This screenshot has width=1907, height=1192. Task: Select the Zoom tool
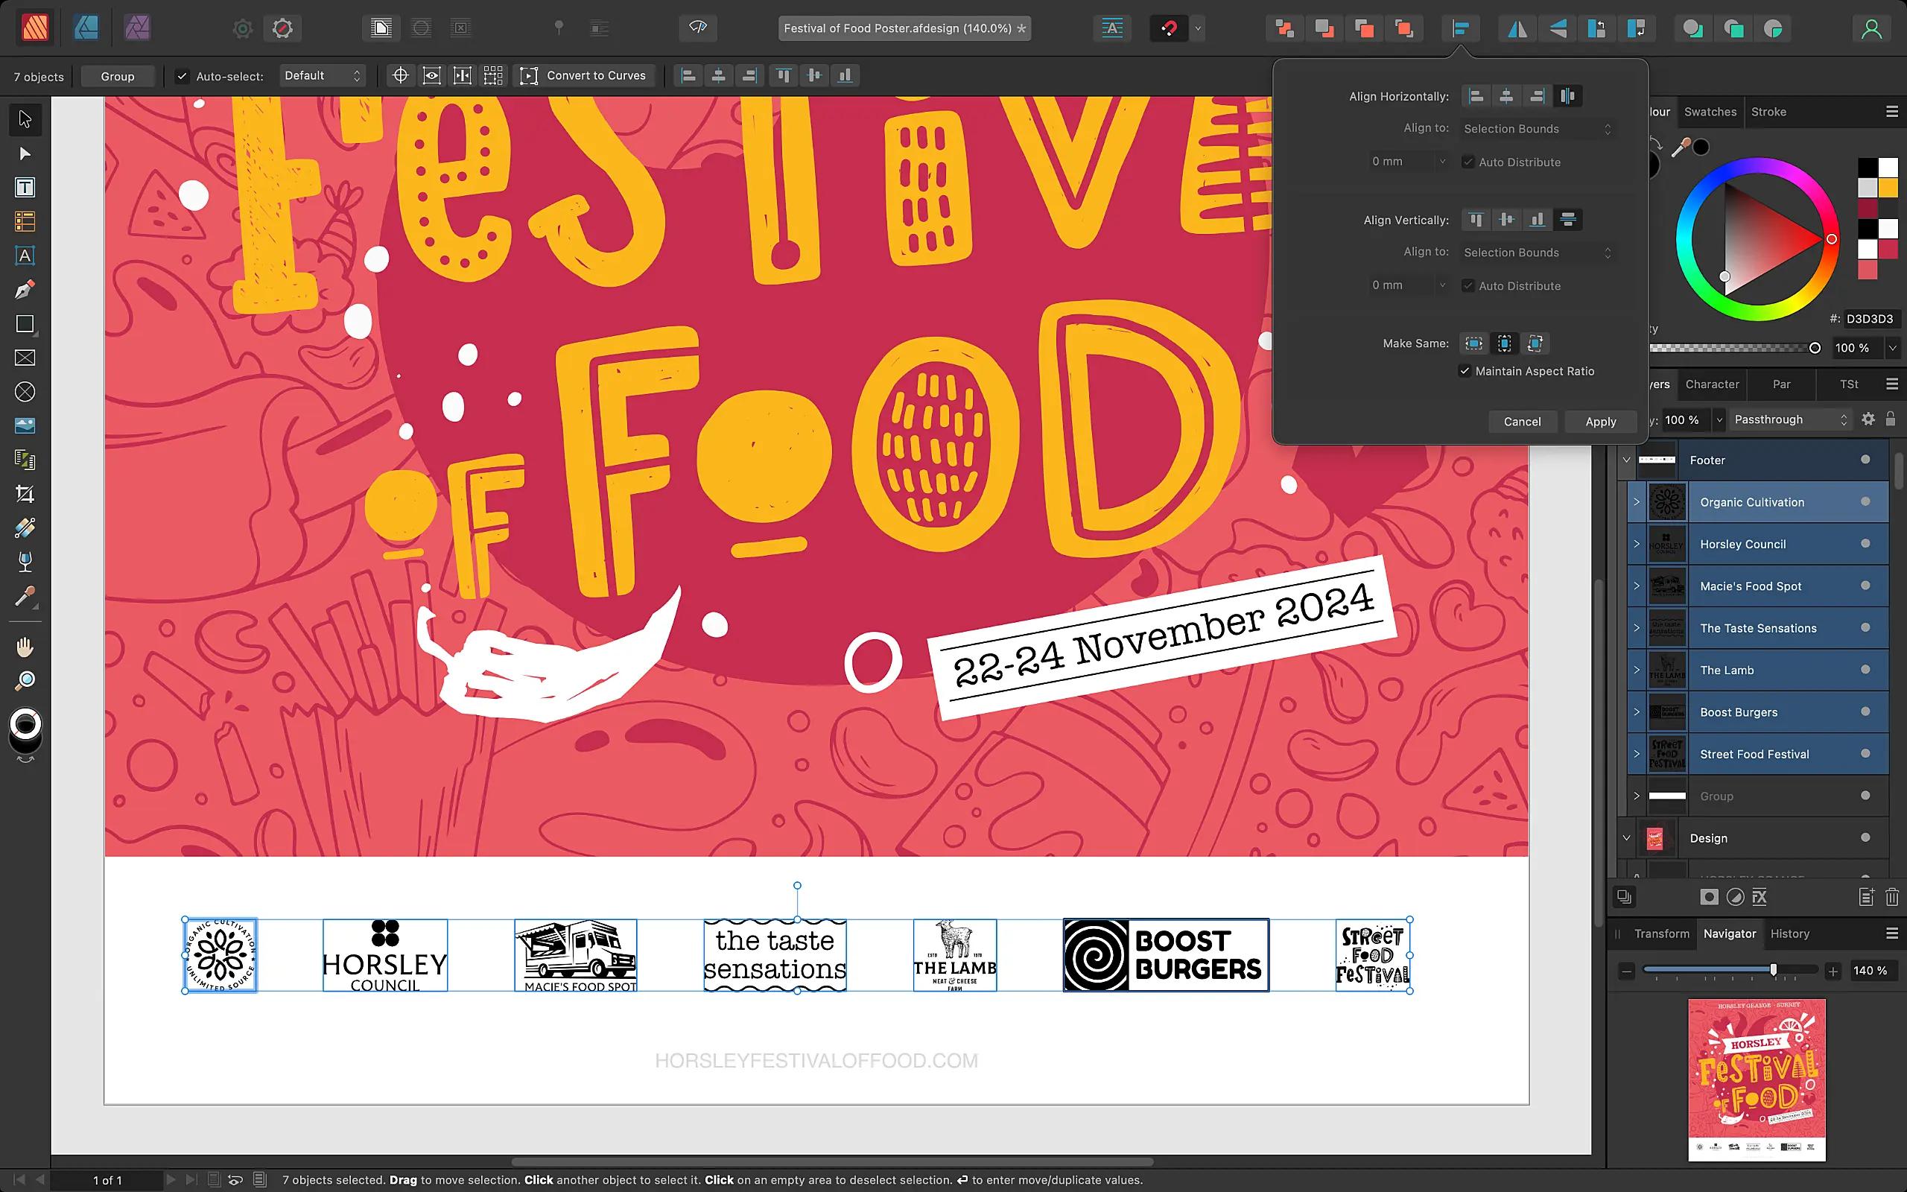pos(25,680)
